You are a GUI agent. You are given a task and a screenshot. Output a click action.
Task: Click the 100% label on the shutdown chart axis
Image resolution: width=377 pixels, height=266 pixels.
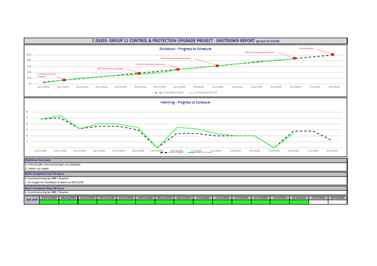coord(28,55)
